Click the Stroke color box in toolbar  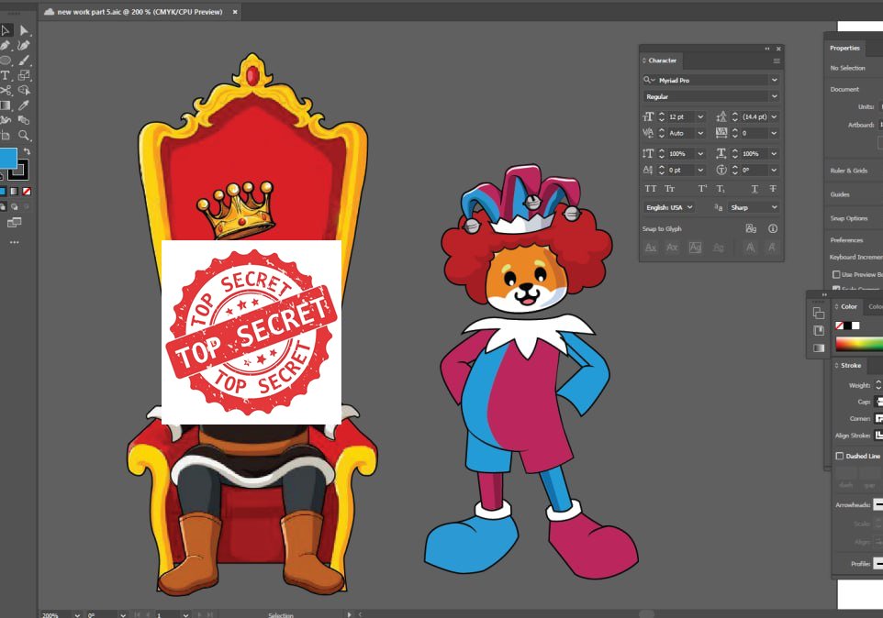20,170
